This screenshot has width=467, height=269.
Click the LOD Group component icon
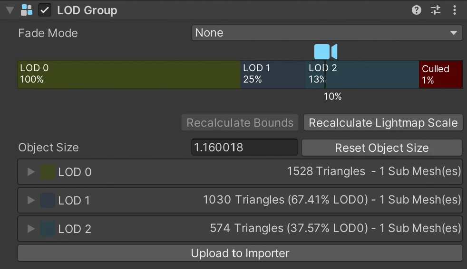(27, 10)
